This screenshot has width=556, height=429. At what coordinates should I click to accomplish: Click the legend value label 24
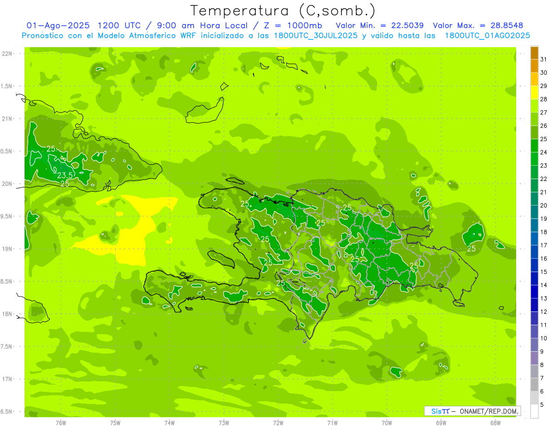(543, 152)
